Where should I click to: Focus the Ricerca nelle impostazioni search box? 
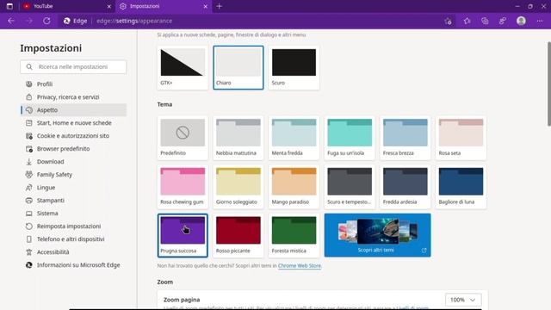73,67
